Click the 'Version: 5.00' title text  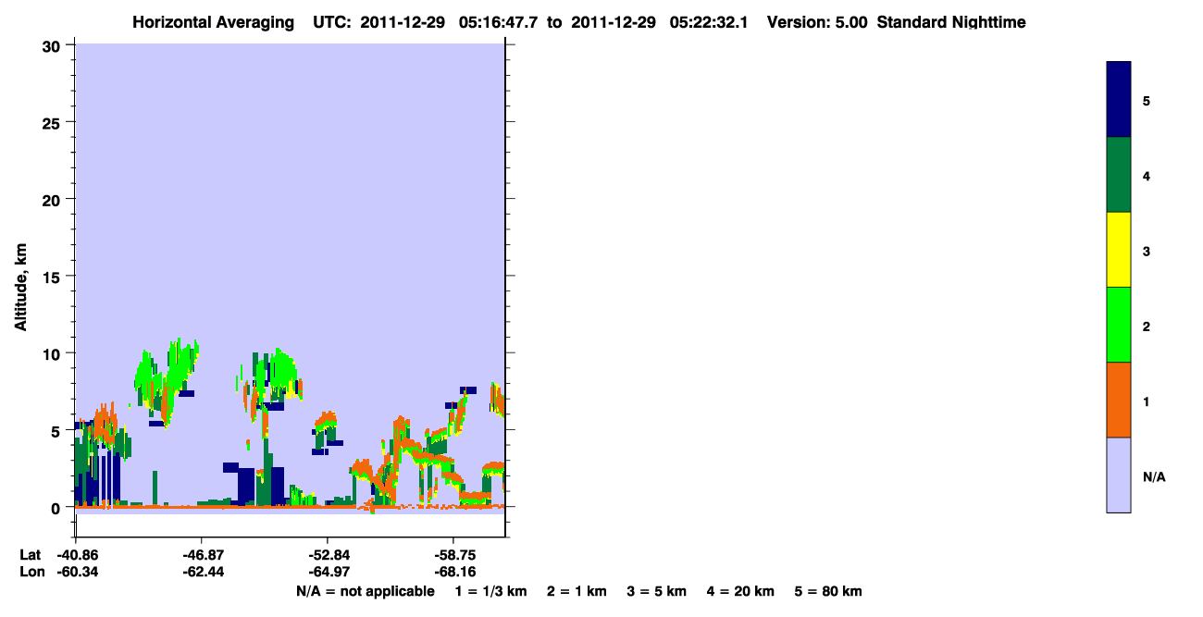(x=818, y=22)
